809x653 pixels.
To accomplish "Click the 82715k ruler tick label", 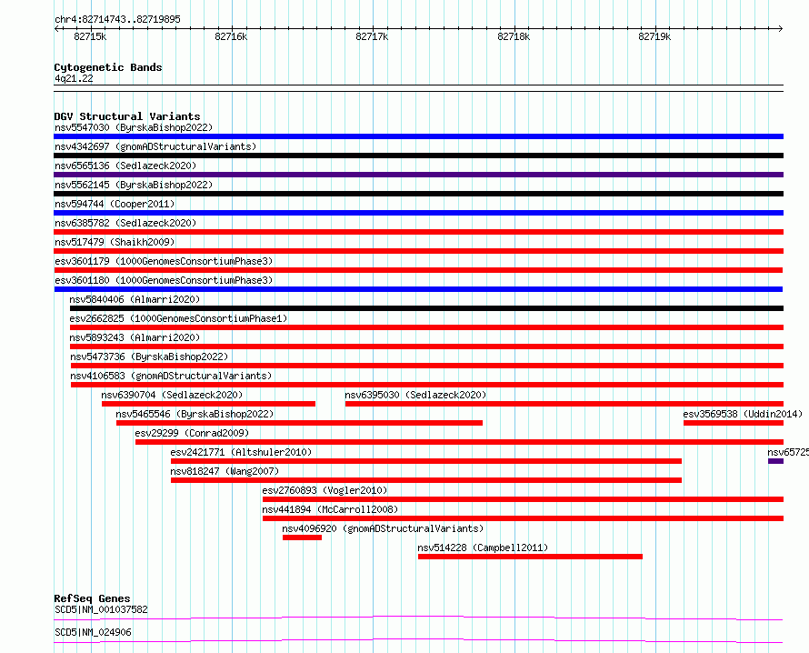I will click(x=90, y=36).
